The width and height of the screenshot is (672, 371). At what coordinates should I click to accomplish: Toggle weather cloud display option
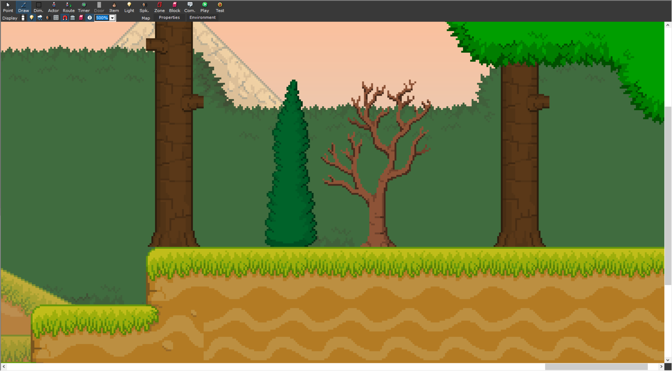coord(40,18)
